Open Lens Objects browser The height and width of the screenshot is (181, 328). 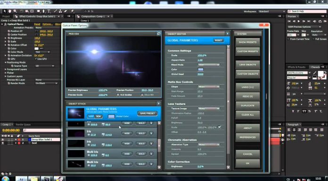(247, 65)
